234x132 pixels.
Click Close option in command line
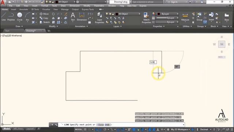click(101, 125)
